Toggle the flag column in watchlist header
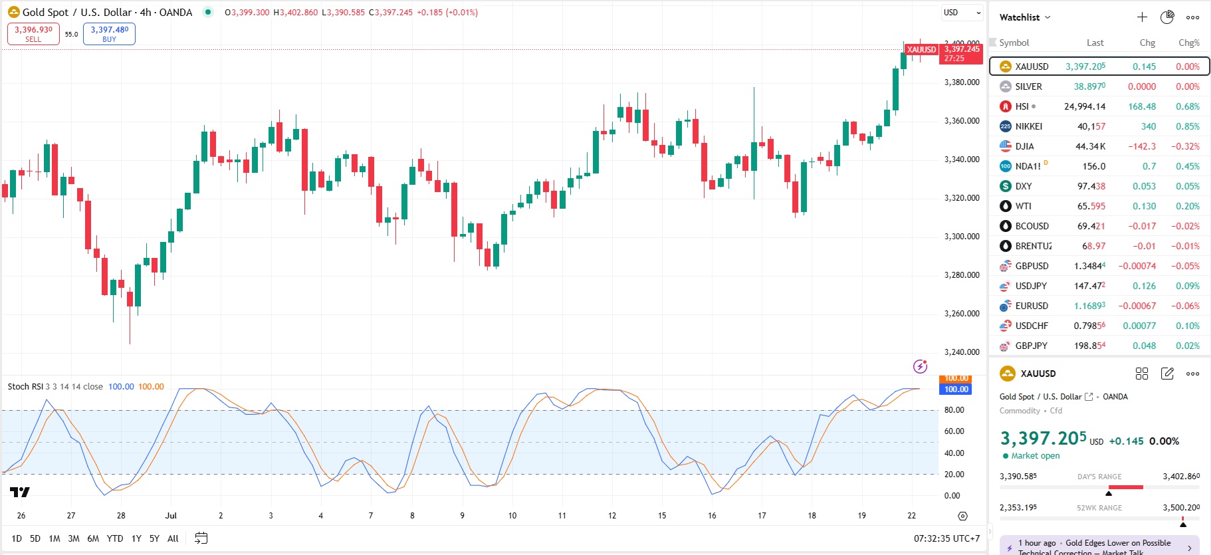 click(x=993, y=43)
